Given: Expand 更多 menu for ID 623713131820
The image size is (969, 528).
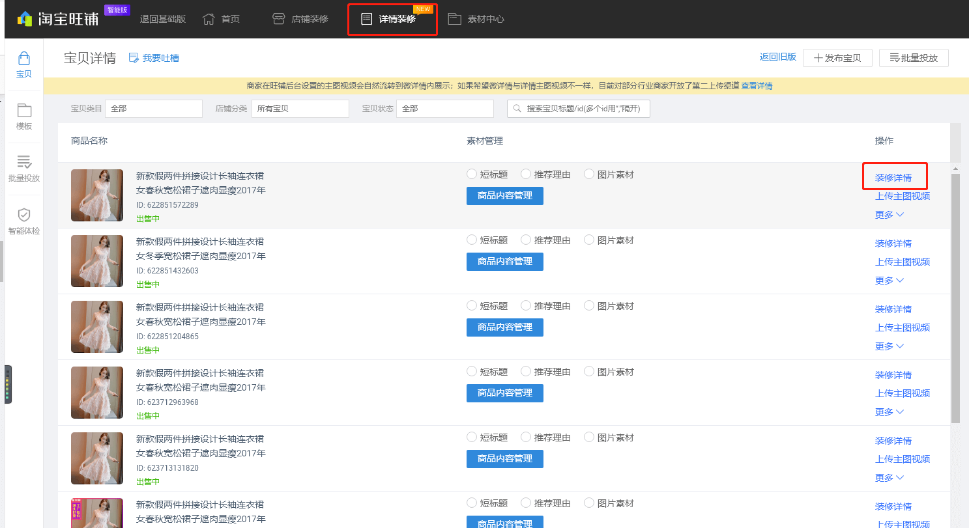Looking at the screenshot, I should click(889, 477).
